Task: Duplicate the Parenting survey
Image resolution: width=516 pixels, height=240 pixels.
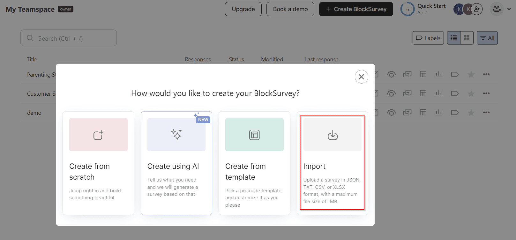Action: click(407, 74)
